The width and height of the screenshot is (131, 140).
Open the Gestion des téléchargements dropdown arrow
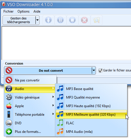37,20
